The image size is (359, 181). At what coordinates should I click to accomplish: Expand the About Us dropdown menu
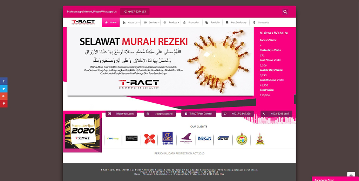click(x=131, y=22)
